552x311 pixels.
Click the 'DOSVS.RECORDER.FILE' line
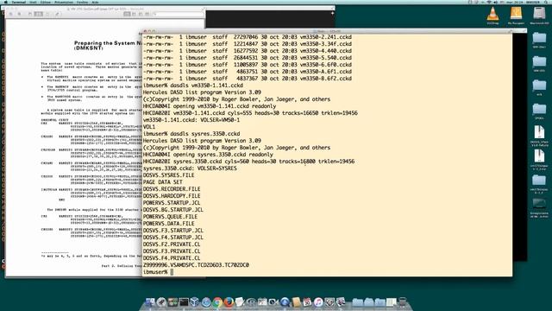coord(172,189)
